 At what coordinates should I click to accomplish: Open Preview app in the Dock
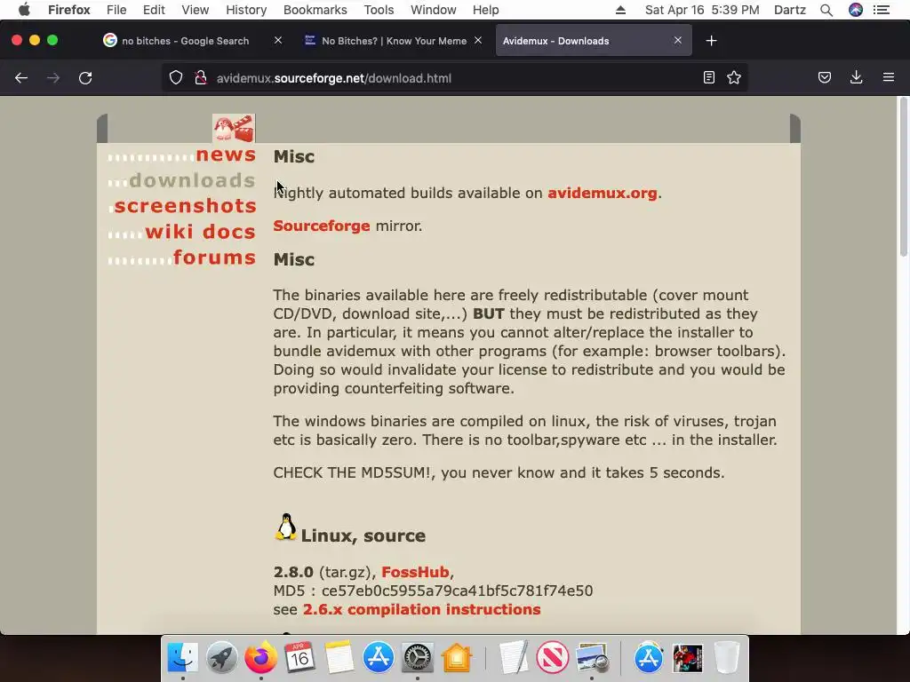[x=591, y=658]
